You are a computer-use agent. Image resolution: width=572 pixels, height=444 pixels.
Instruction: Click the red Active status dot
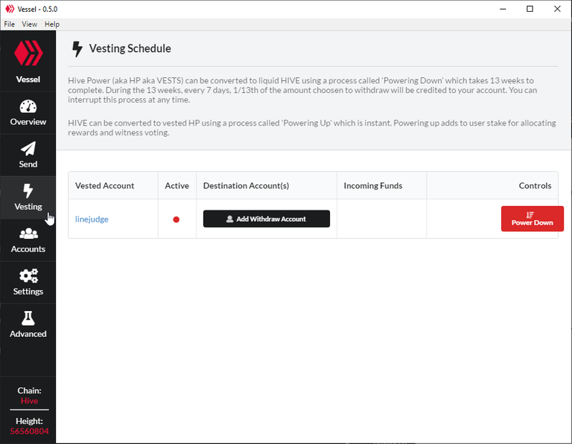tap(177, 219)
